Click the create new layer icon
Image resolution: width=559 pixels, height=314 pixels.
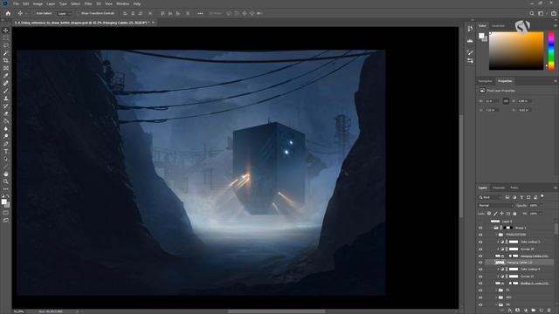click(542, 311)
